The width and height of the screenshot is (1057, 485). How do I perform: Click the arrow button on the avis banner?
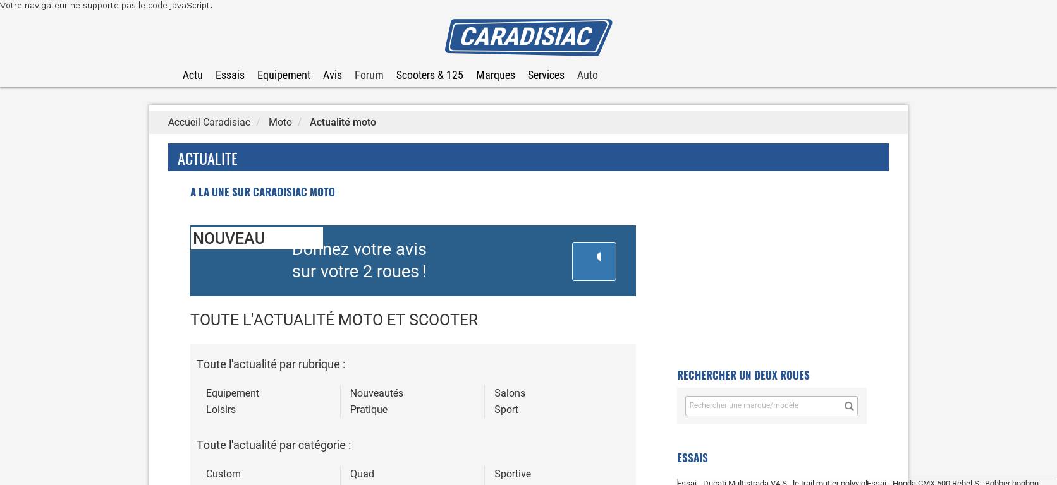[594, 261]
